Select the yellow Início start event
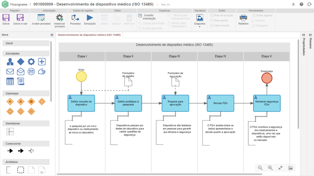Viewport: 314px width, 176px height. [x=81, y=77]
